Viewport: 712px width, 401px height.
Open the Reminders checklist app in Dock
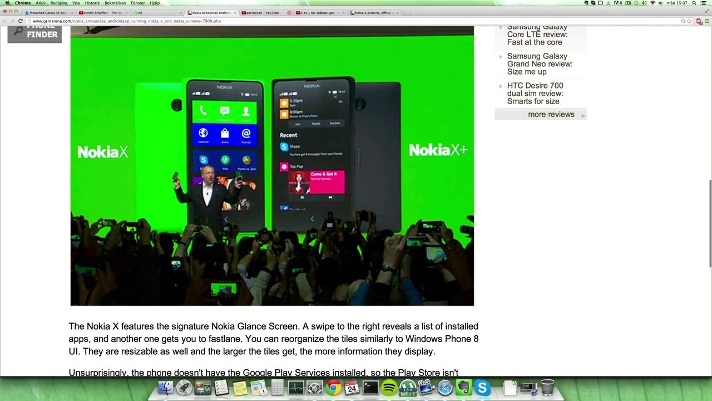coord(221,388)
